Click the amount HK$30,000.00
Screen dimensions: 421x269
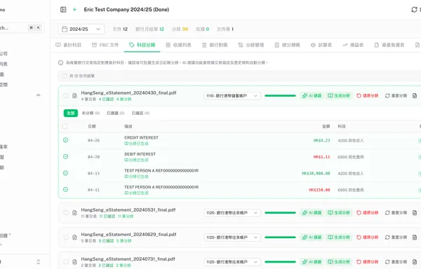point(316,174)
